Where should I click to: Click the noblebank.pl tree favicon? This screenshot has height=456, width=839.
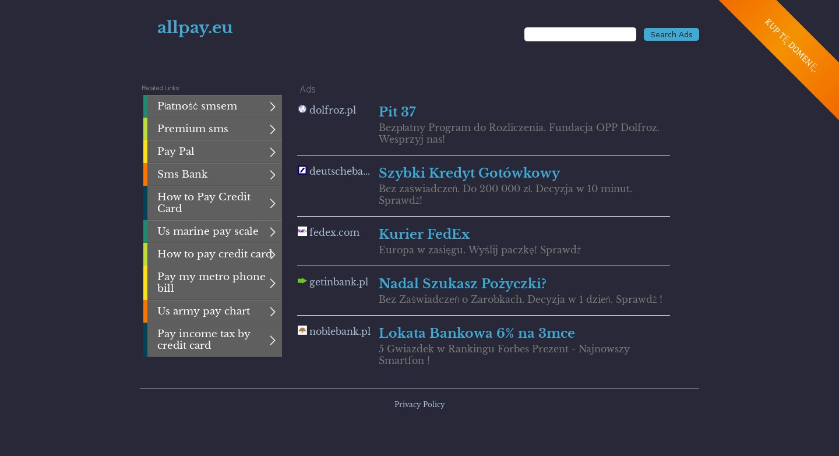302,330
